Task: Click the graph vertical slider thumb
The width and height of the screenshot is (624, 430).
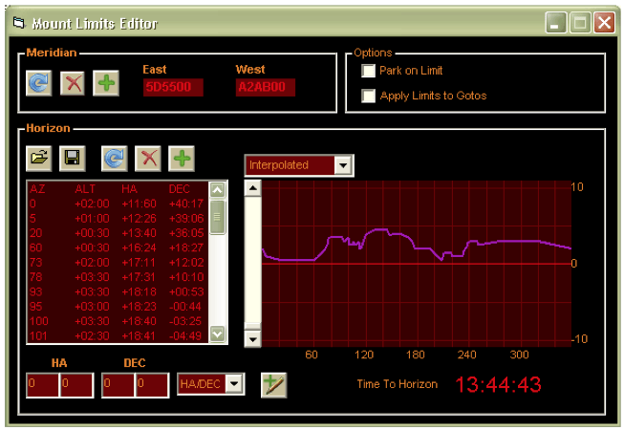Action: tap(252, 326)
